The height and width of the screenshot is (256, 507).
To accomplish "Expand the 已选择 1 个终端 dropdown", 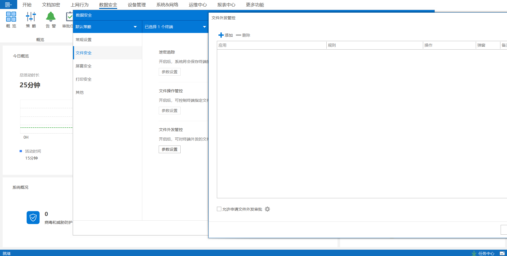I will click(204, 27).
